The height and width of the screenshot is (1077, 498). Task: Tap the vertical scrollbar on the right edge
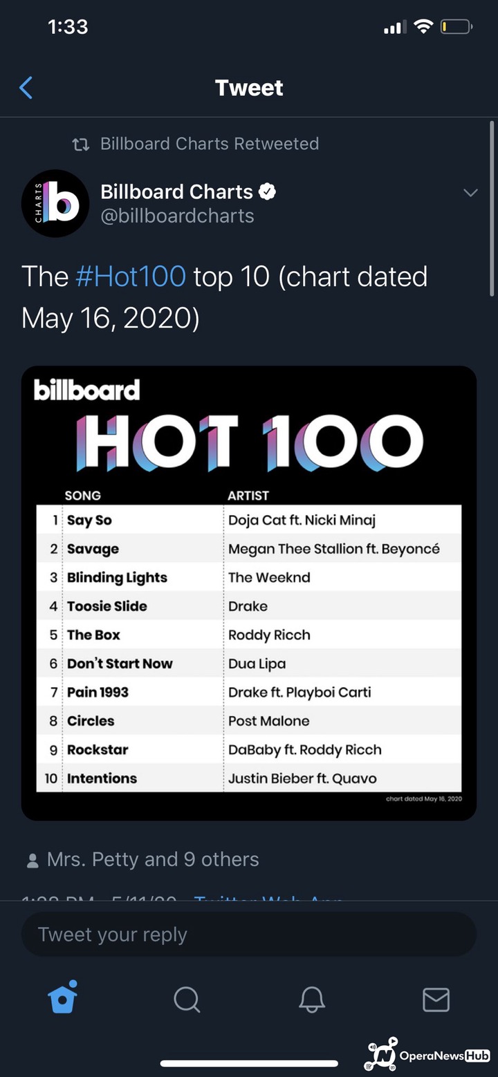coord(492,207)
